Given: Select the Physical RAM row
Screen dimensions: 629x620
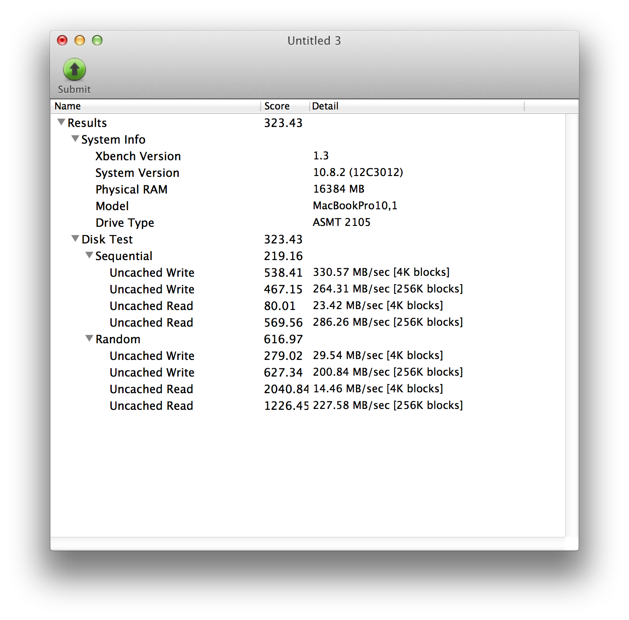Looking at the screenshot, I should pyautogui.click(x=308, y=189).
